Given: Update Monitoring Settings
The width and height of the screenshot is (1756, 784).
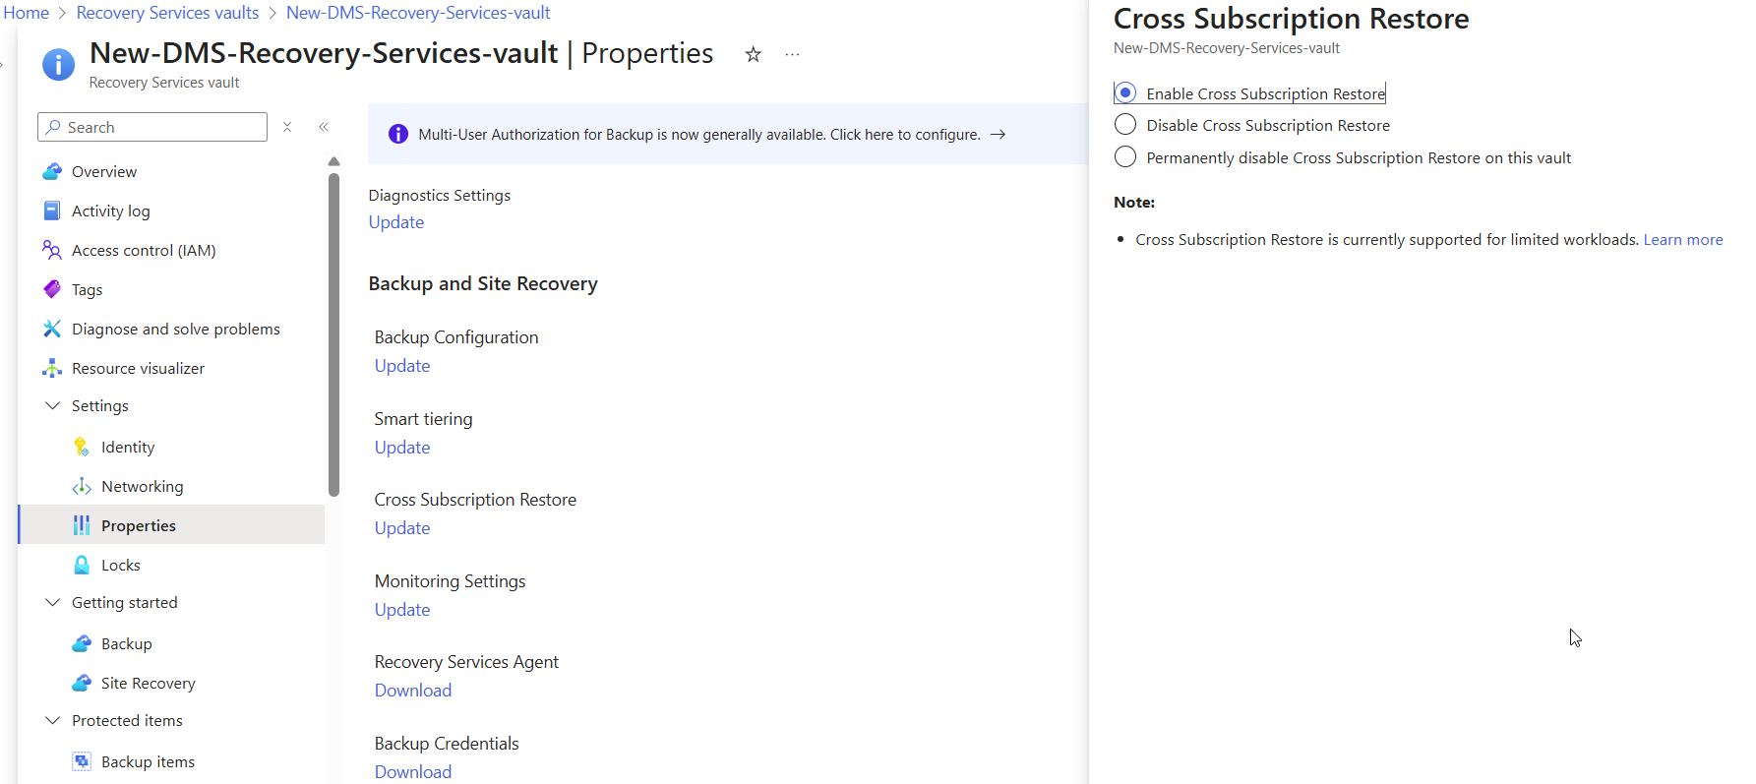Looking at the screenshot, I should click(x=402, y=610).
